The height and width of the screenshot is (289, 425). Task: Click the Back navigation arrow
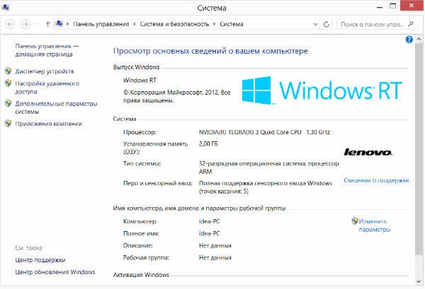[x=10, y=24]
